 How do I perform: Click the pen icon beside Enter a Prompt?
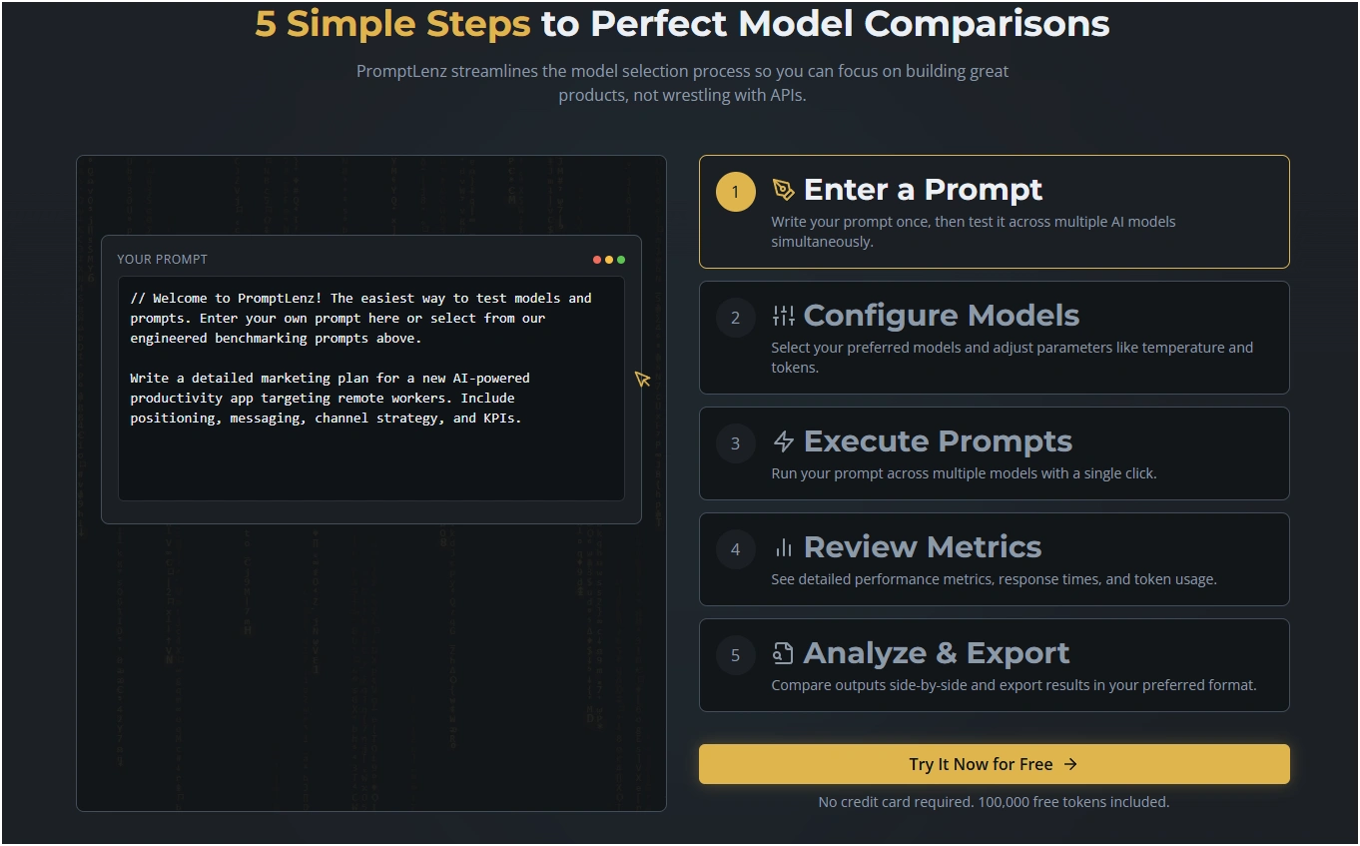coord(784,190)
